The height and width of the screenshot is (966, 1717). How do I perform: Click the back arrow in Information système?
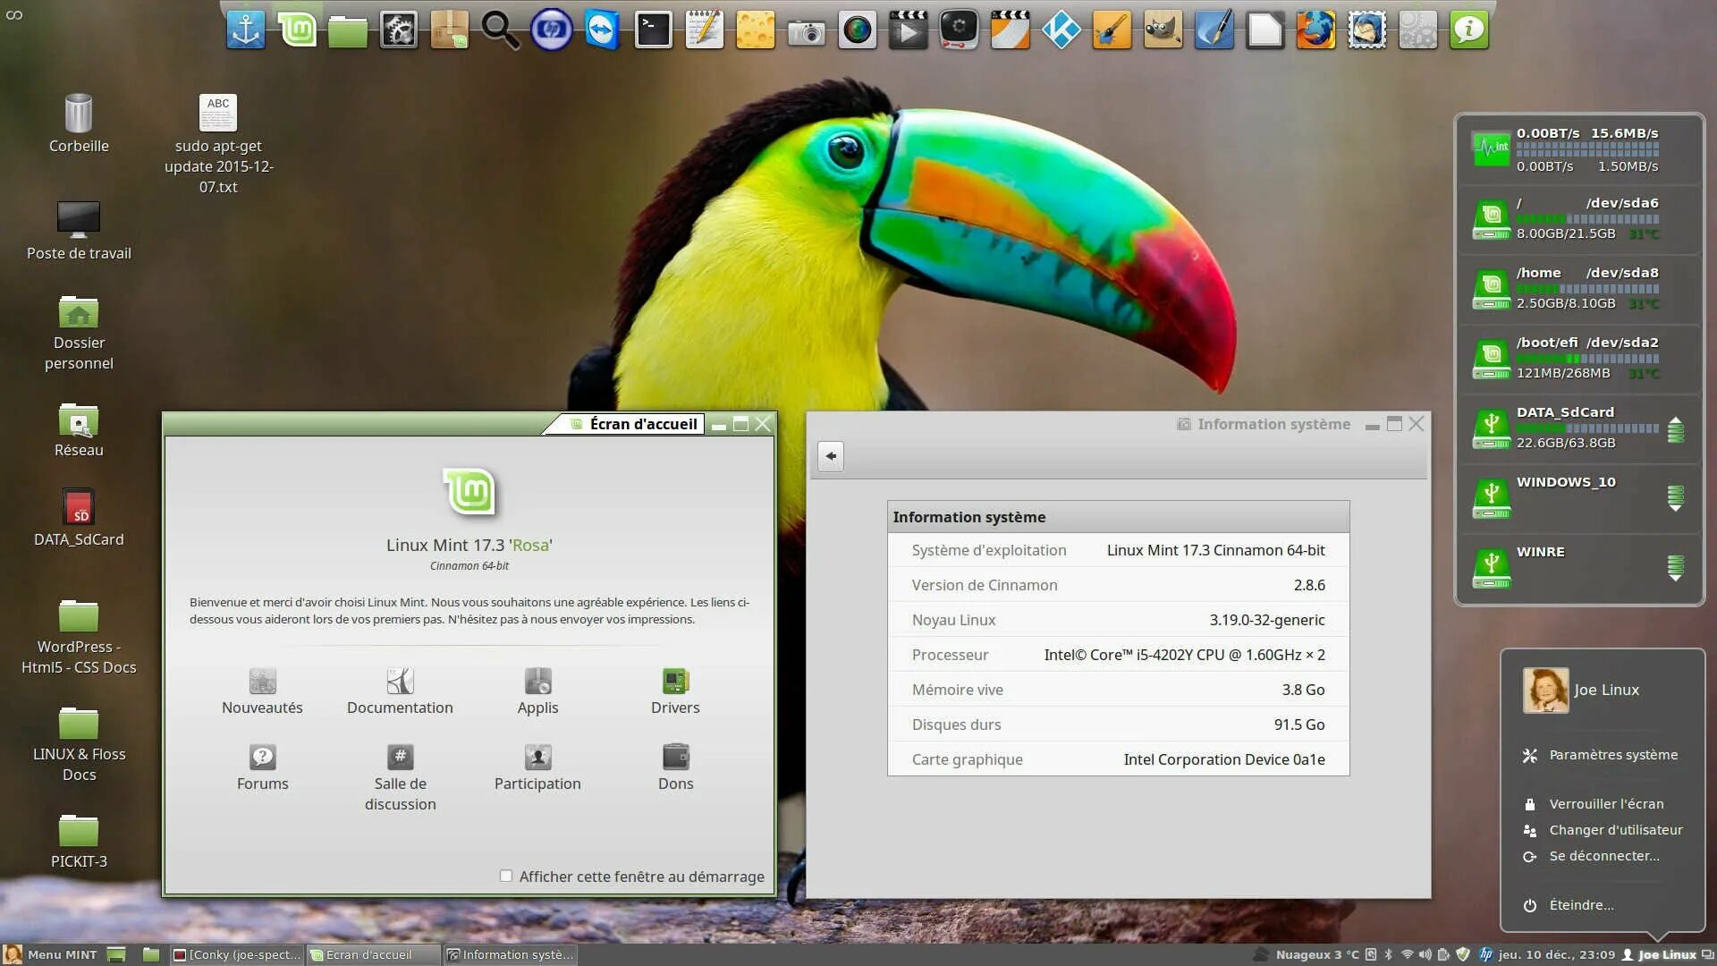[x=831, y=456]
